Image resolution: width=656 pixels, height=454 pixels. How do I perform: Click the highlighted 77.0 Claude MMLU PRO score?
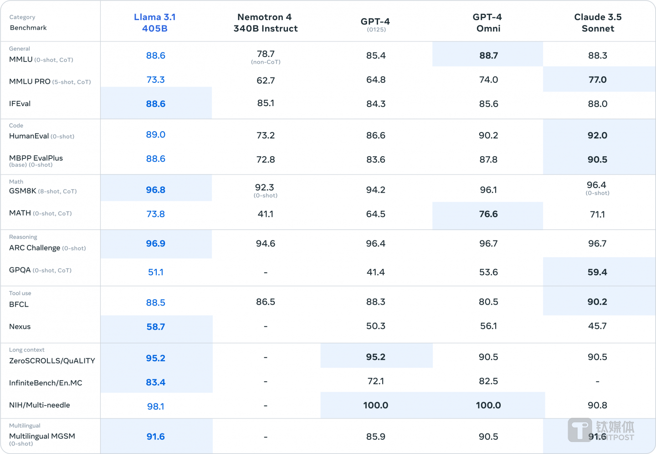click(597, 80)
